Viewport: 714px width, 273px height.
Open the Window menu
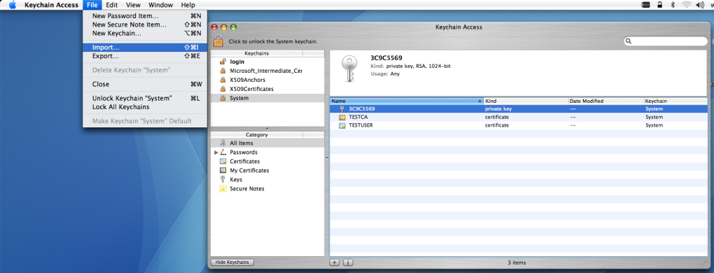tap(161, 5)
